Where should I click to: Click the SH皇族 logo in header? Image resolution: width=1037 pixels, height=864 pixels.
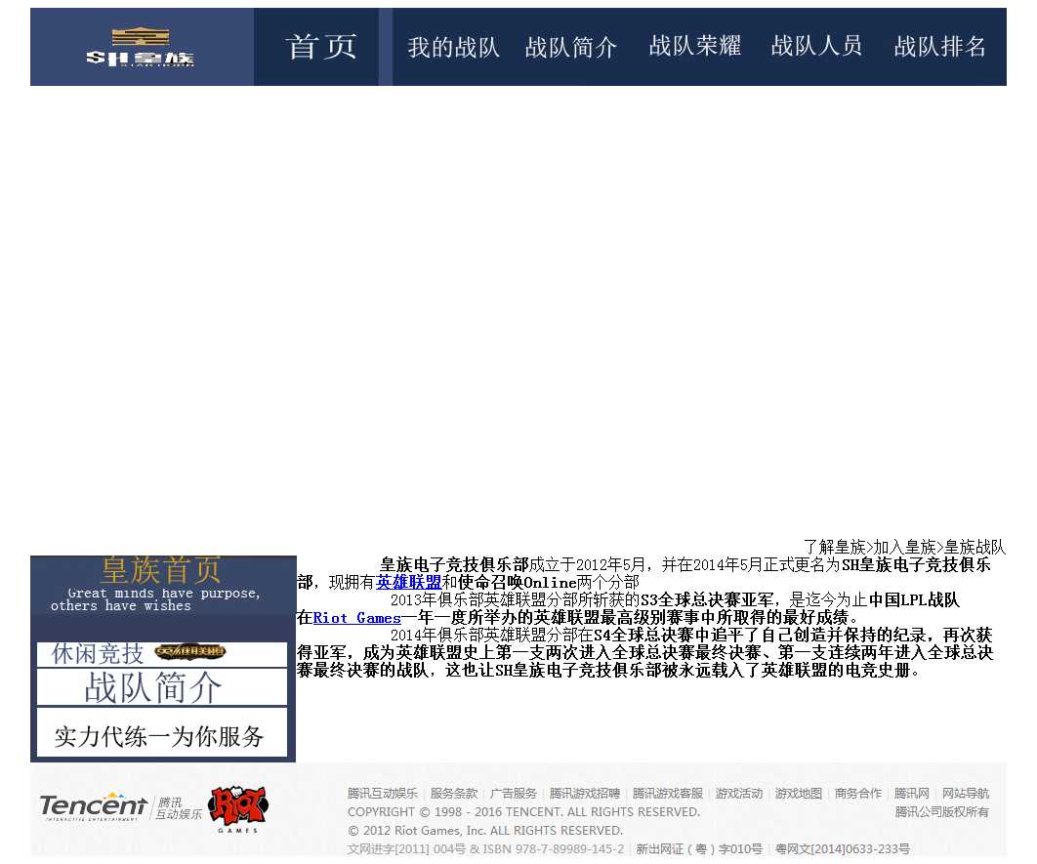click(x=141, y=47)
